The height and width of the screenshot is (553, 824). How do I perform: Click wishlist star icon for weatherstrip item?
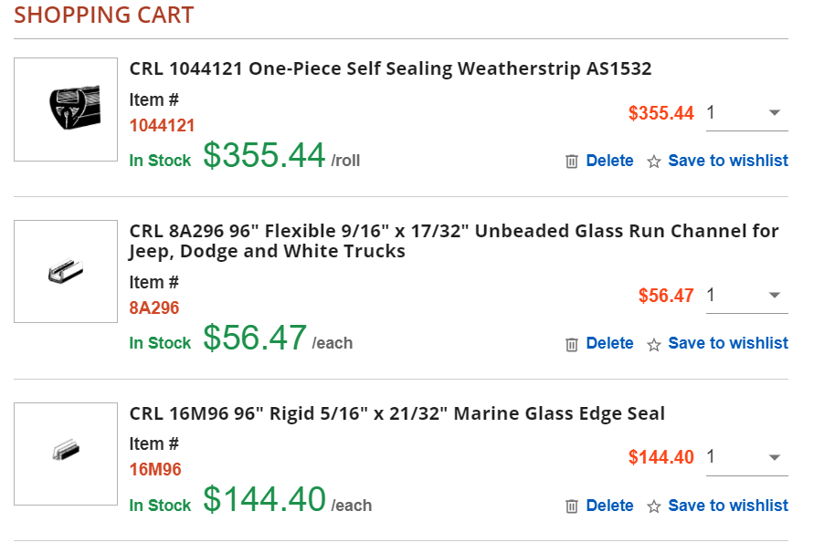(x=654, y=162)
